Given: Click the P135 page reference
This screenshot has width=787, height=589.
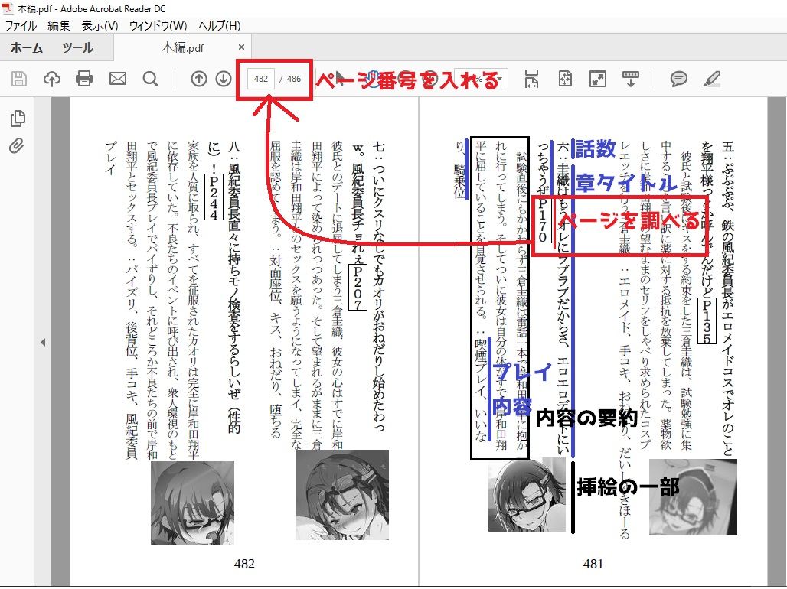Looking at the screenshot, I should coord(707,321).
